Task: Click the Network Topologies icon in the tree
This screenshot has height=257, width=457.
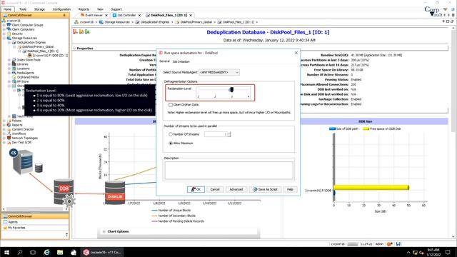Action: click(x=9, y=138)
